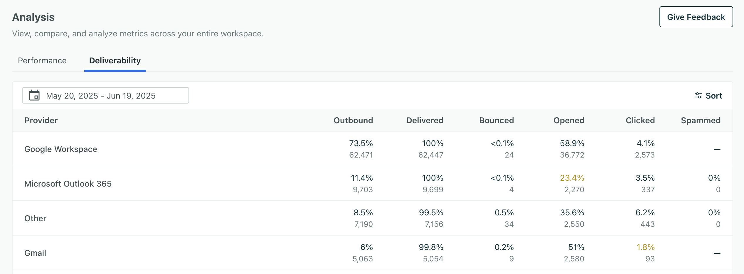
Task: Click Google Workspace delivered count 62,447
Action: (x=431, y=155)
